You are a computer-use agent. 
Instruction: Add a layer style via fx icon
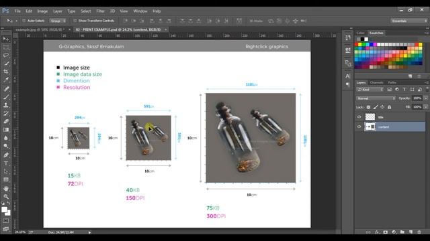pyautogui.click(x=377, y=232)
